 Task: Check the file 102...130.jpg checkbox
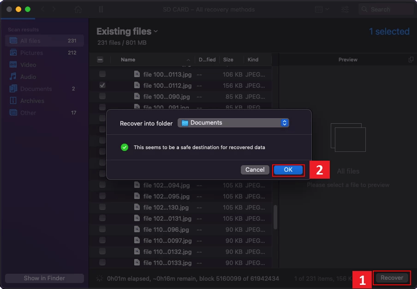(x=102, y=207)
